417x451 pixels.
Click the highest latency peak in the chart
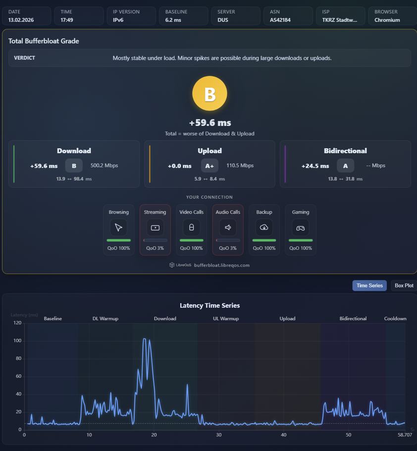tap(145, 339)
